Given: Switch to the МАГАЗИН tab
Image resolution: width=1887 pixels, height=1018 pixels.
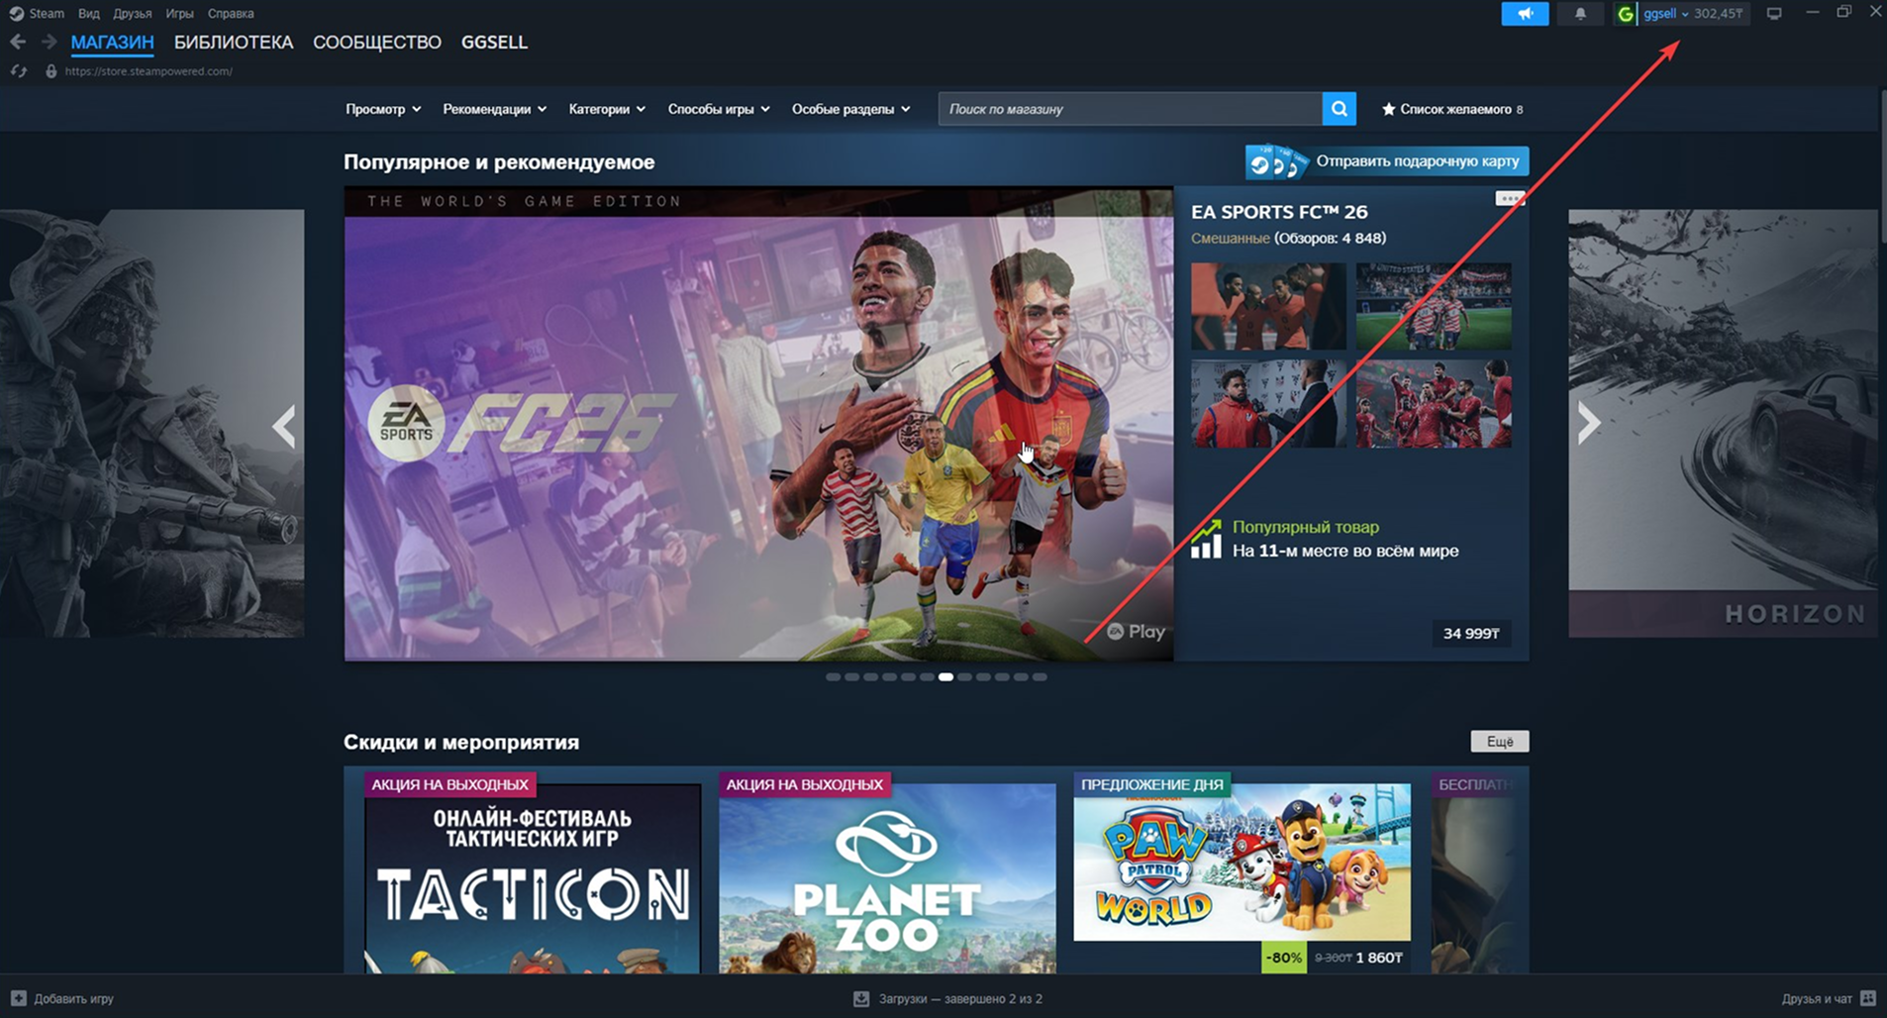Looking at the screenshot, I should [112, 43].
